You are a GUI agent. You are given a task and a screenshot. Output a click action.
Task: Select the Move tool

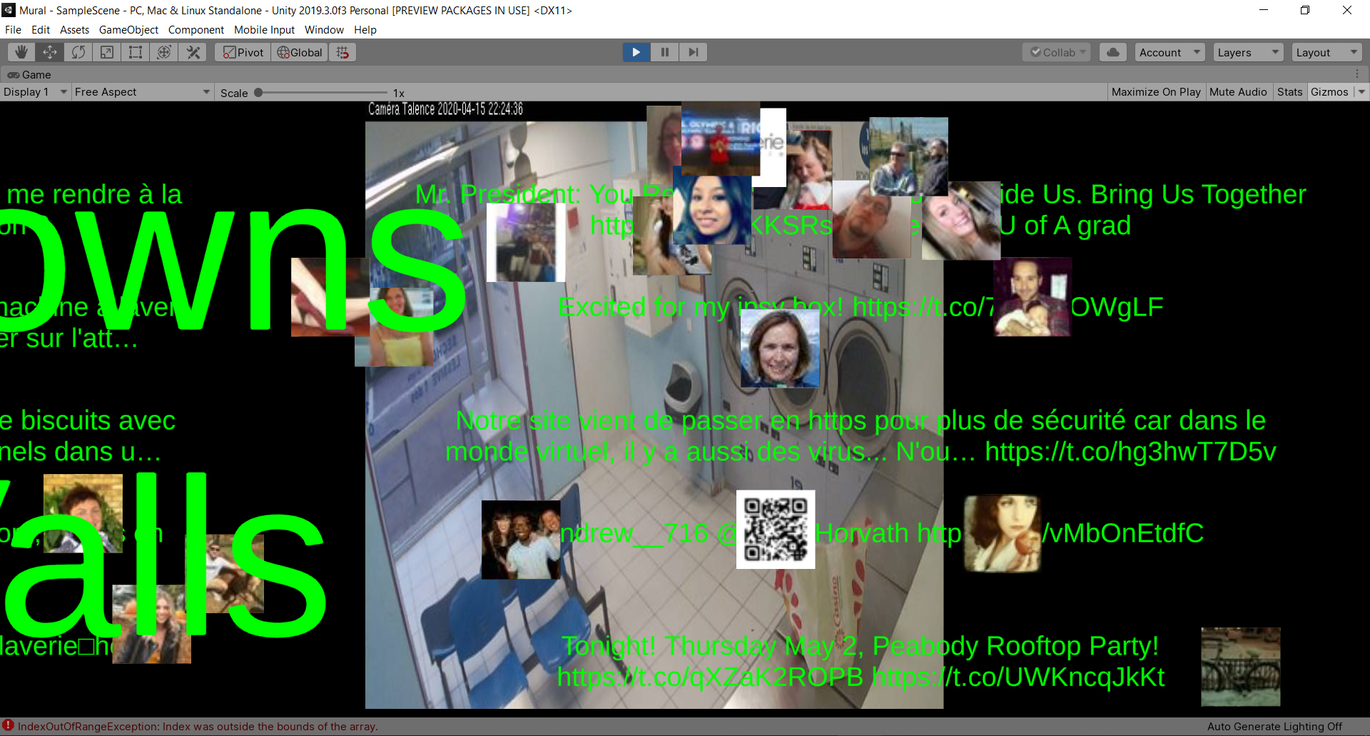click(50, 52)
